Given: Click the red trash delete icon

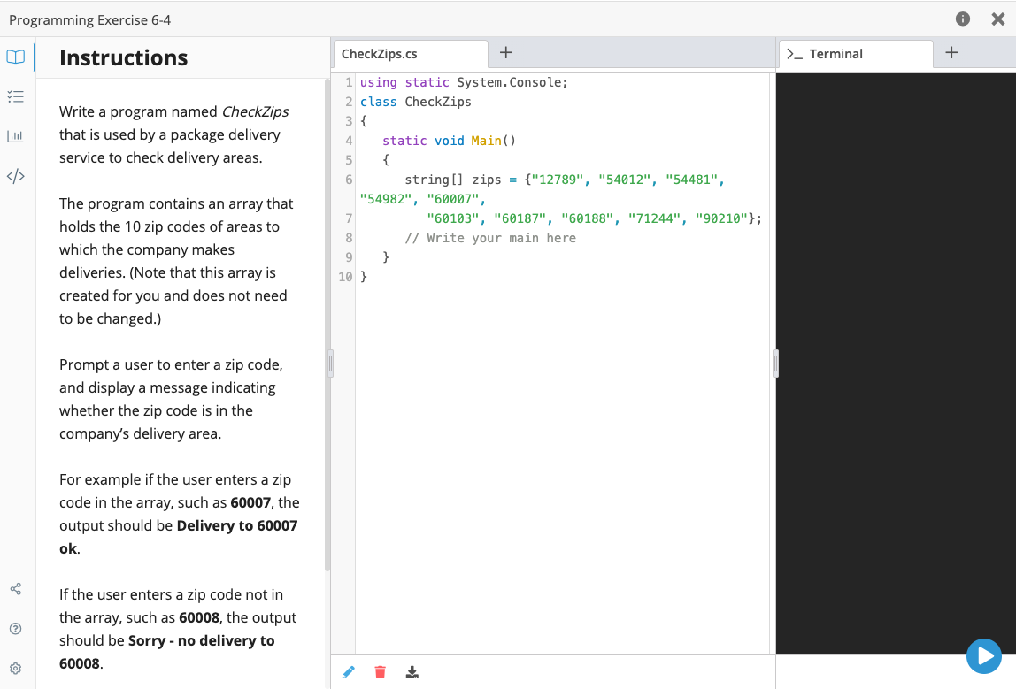Looking at the screenshot, I should point(381,672).
